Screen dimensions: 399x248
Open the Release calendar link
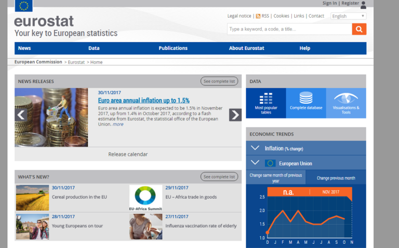point(128,154)
